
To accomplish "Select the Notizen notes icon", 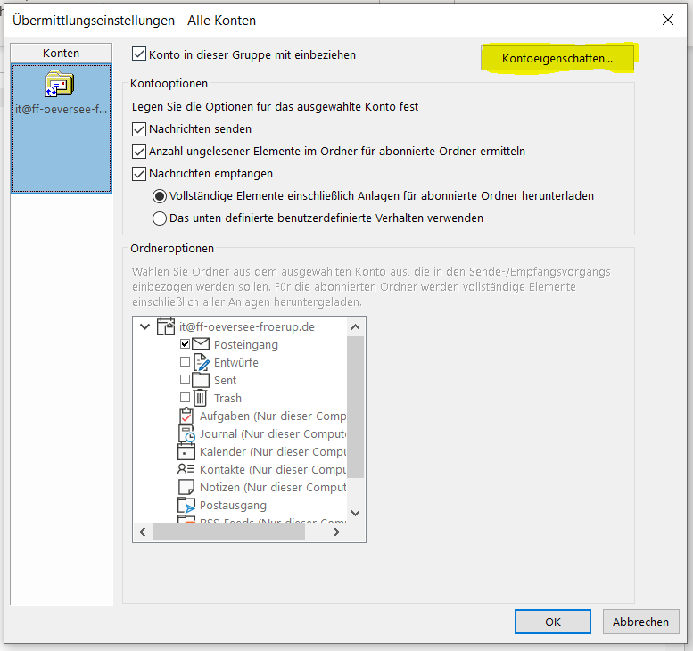I will click(186, 487).
